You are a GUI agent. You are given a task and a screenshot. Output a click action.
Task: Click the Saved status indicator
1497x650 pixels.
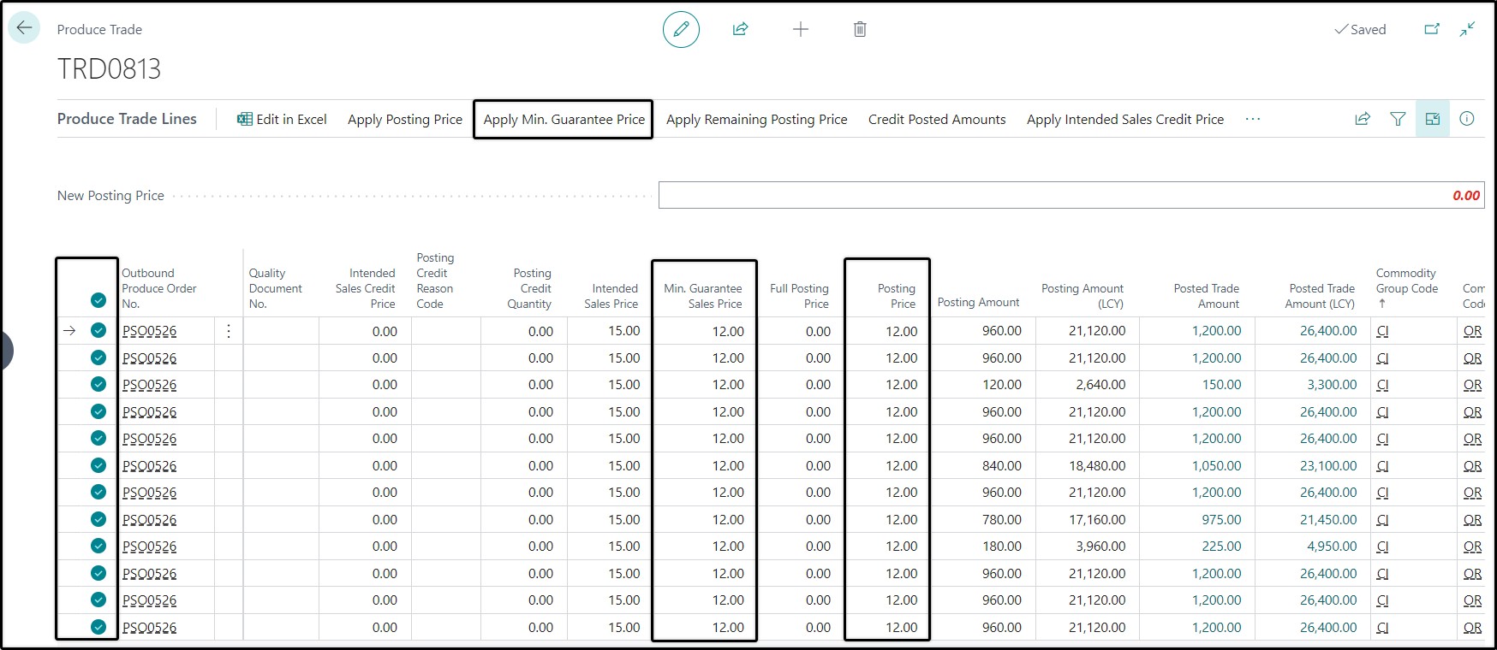pyautogui.click(x=1360, y=29)
